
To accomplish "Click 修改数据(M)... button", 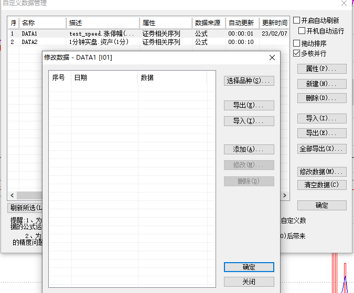I will [x=321, y=172].
